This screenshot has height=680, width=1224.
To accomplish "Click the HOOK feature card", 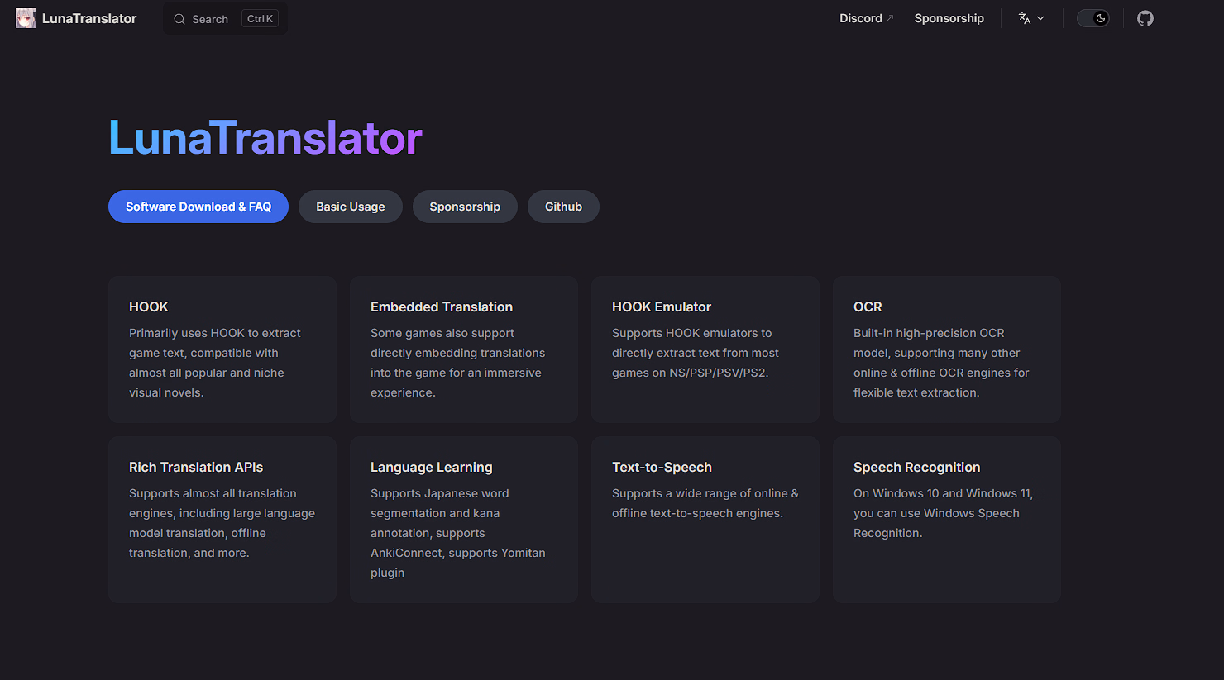I will pyautogui.click(x=222, y=349).
